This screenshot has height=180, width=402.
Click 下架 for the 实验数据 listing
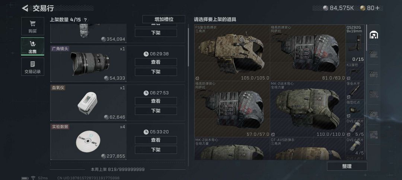coord(156,150)
